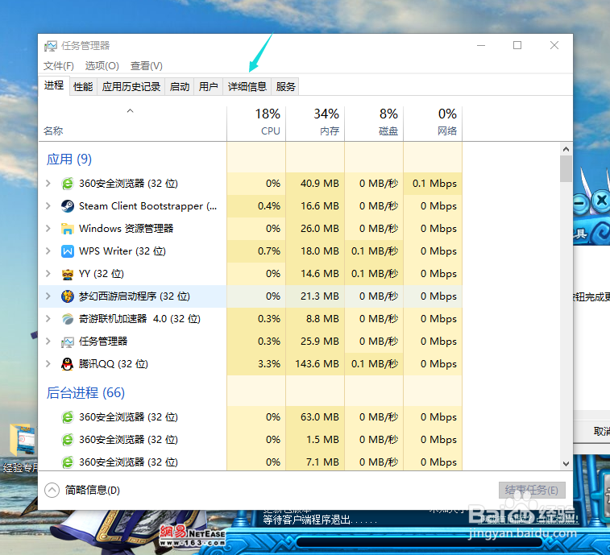Click the scrollbar down arrow
610x555 pixels.
click(x=566, y=464)
